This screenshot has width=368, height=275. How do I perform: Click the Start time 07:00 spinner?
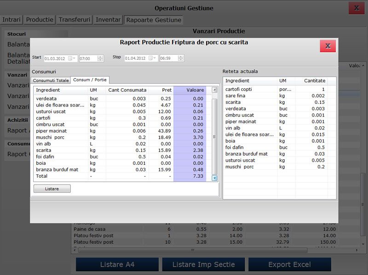coord(100,58)
